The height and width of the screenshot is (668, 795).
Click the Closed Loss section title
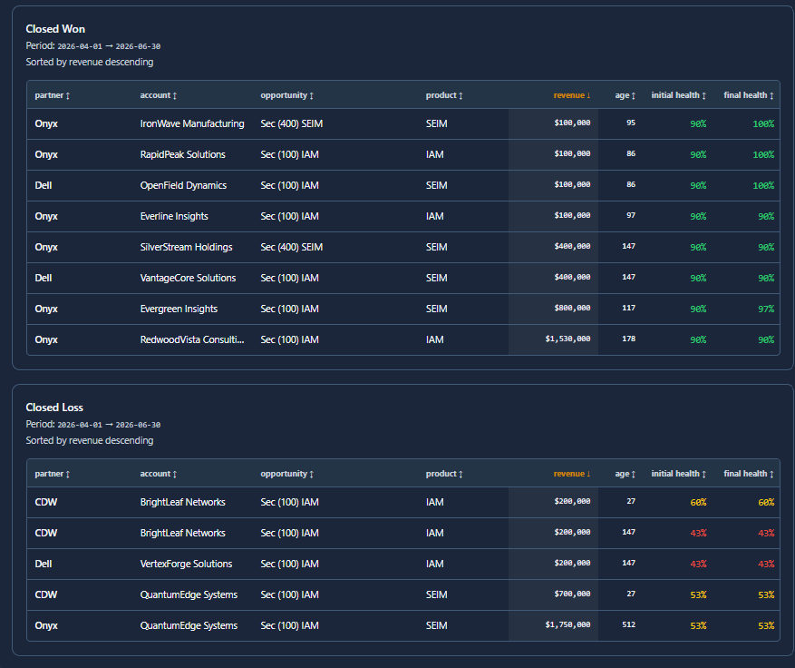(x=54, y=408)
